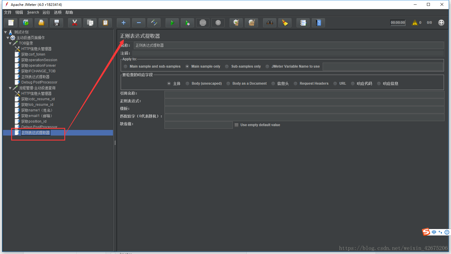Open the 选项 menu
451x254 pixels.
coord(58,12)
